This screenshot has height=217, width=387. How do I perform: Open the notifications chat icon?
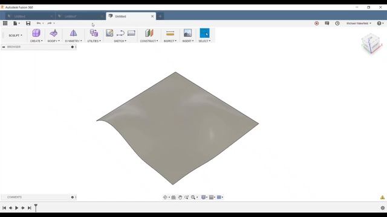click(327, 23)
